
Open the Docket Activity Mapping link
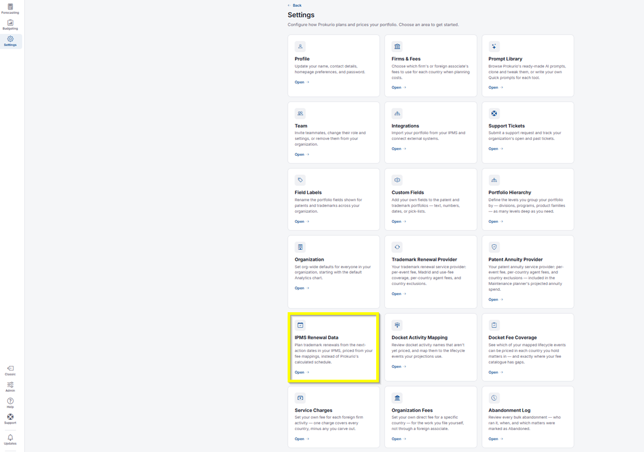click(x=399, y=367)
